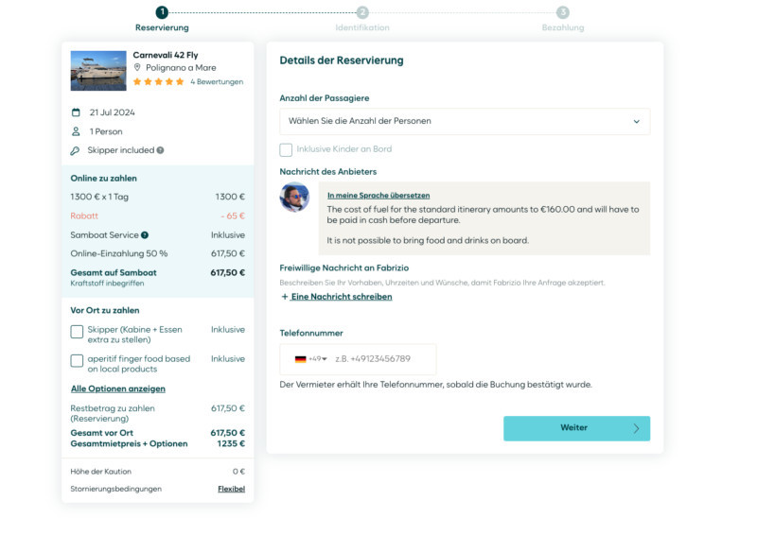The height and width of the screenshot is (535, 757).
Task: Click the location pin near Polignano a Mare
Action: (x=137, y=68)
